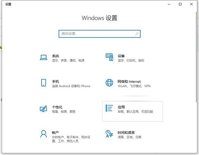Viewport: 199px width, 155px height.
Task: Maximize the 设置 window
Action: point(180,4)
